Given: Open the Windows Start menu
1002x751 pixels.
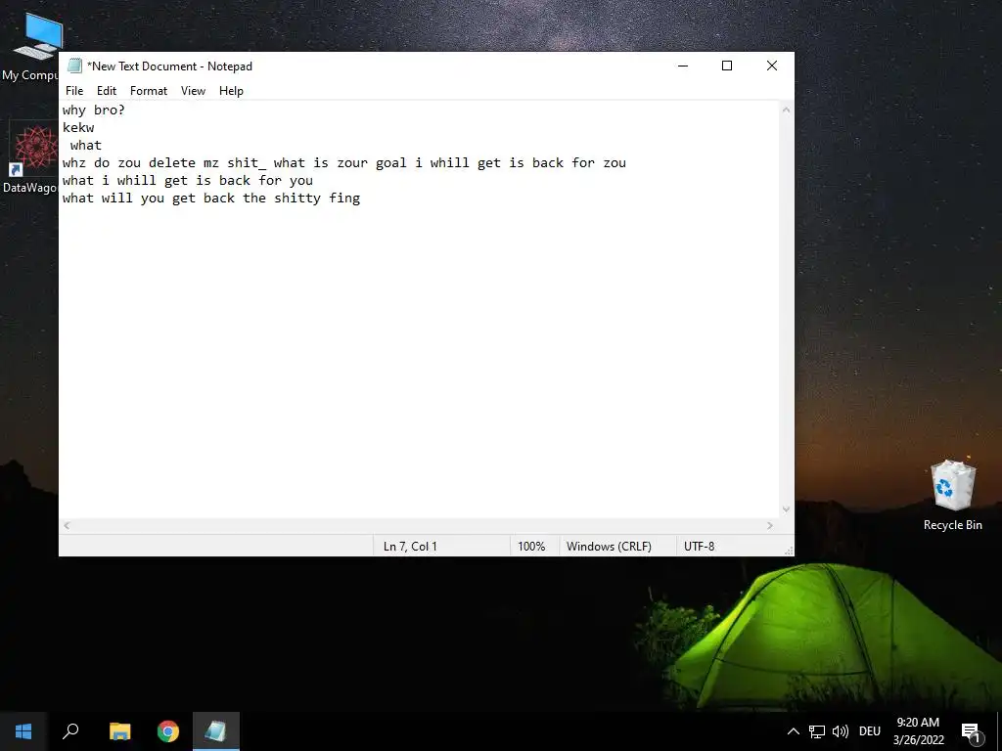Looking at the screenshot, I should click(23, 731).
